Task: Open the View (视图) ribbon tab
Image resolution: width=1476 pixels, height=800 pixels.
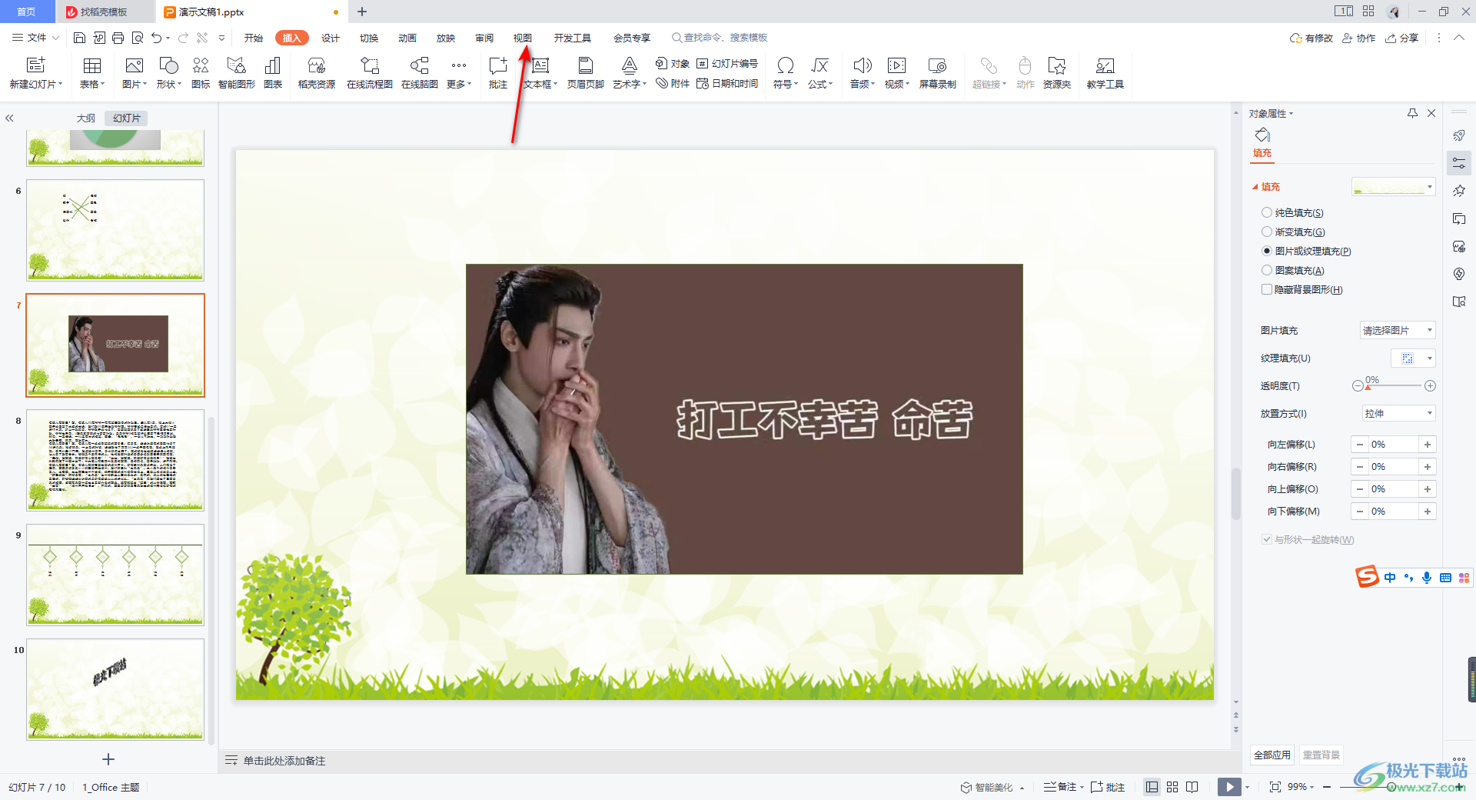Action: click(523, 38)
